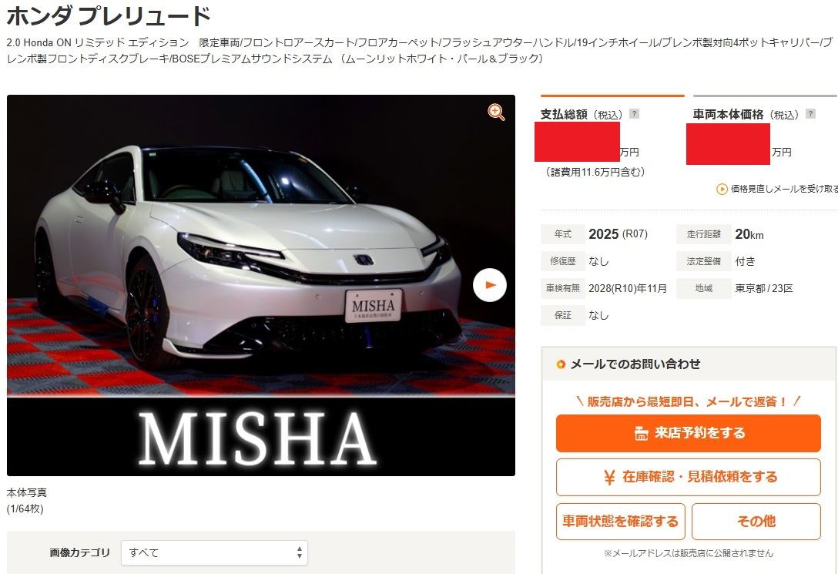Click the main white Prelude car photo
838x574 pixels.
(x=261, y=246)
